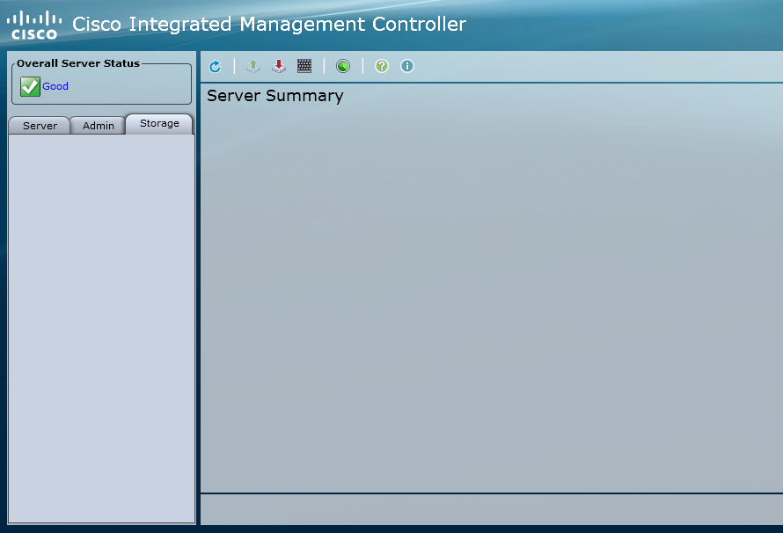Select the power-on icon in the toolbar
The height and width of the screenshot is (533, 783).
252,65
